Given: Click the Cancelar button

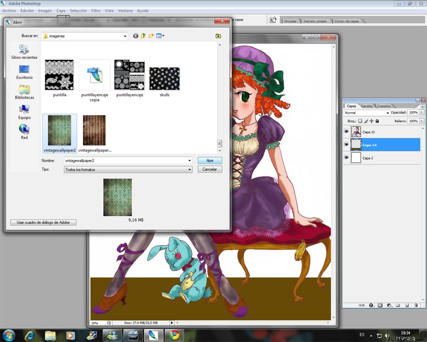Looking at the screenshot, I should (x=209, y=169).
